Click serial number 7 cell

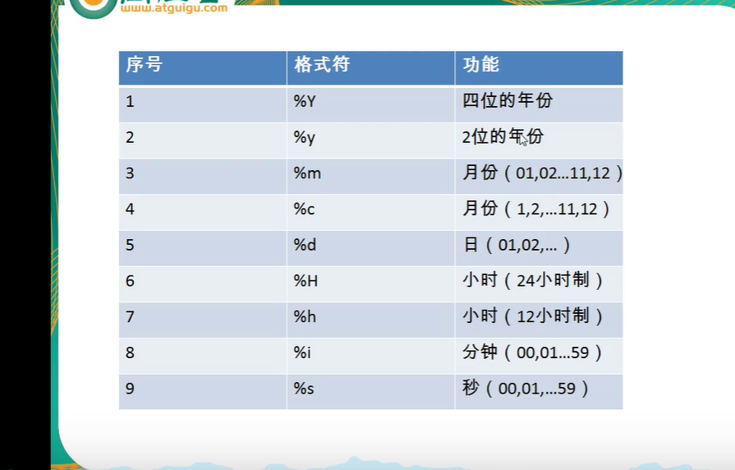click(203, 320)
